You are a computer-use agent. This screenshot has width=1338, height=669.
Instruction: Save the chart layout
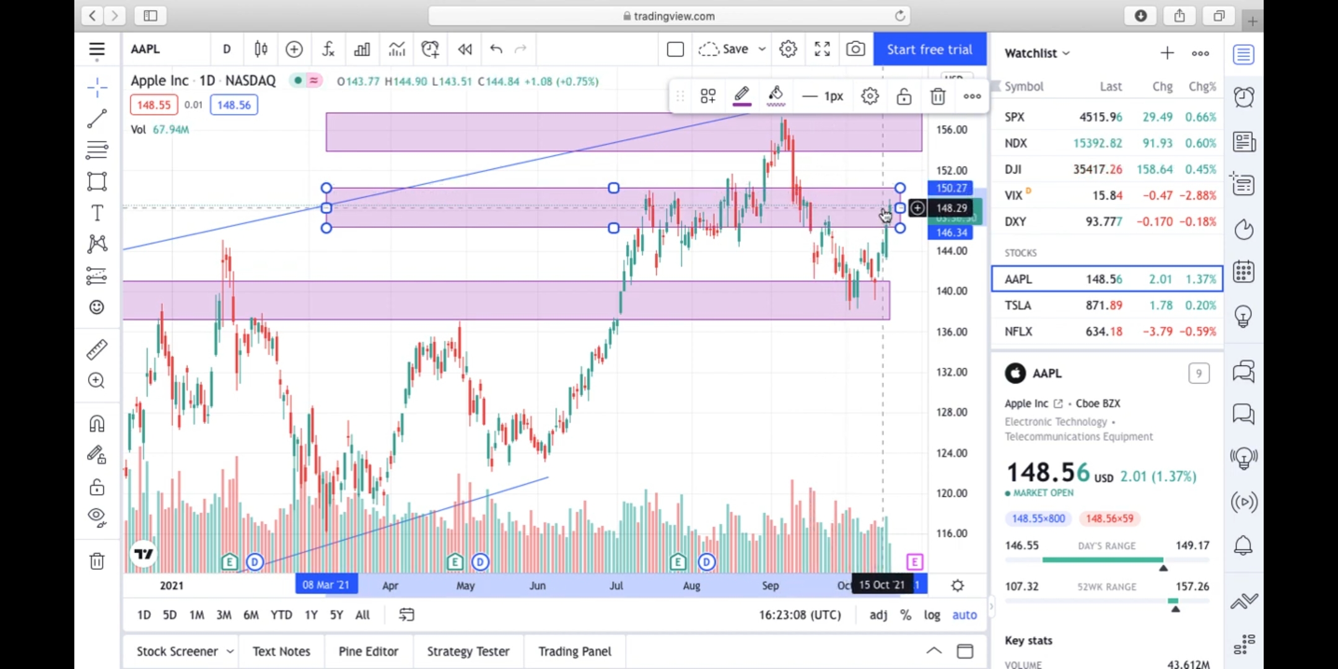pyautogui.click(x=724, y=49)
